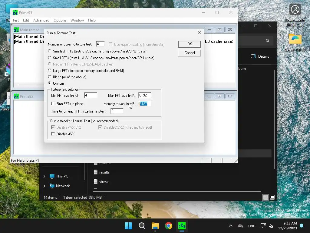Open the muted volume tray icon
This screenshot has width=310, height=233.
click(x=271, y=226)
